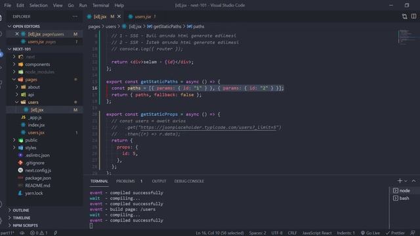Collapse the OPEN EDITORS section

pyautogui.click(x=26, y=26)
